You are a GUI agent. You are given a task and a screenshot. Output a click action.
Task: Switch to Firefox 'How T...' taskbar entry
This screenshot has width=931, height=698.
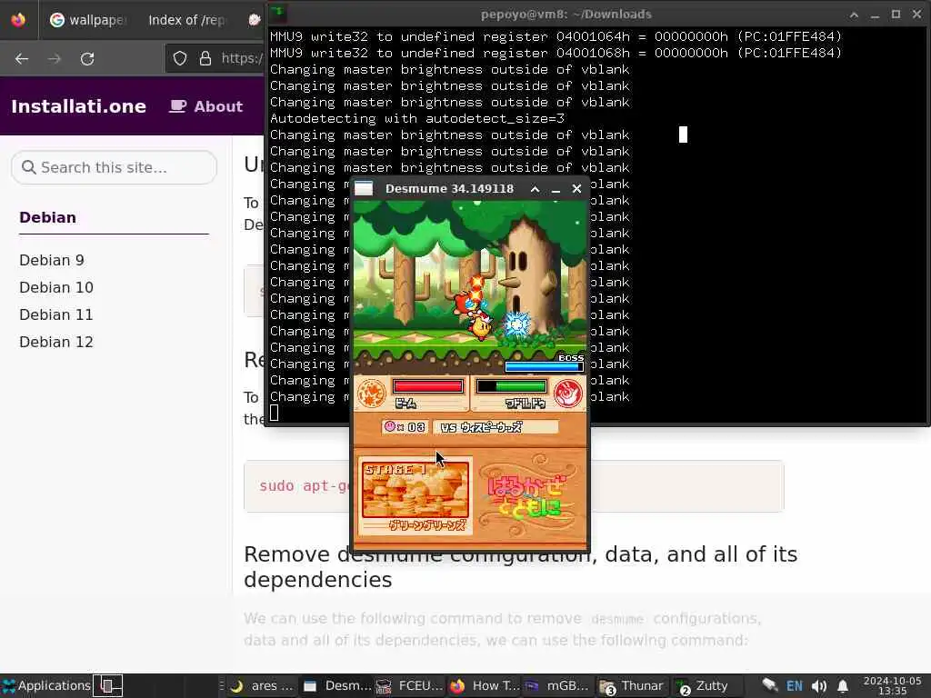pos(484,686)
